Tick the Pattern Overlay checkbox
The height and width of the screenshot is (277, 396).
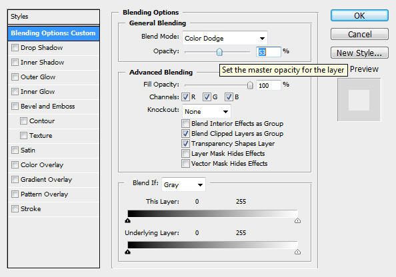click(15, 194)
